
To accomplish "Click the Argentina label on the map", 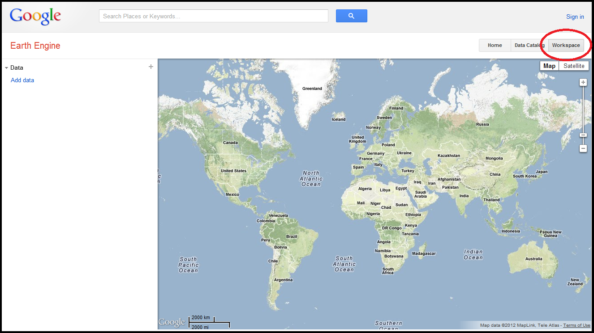I will pos(283,280).
